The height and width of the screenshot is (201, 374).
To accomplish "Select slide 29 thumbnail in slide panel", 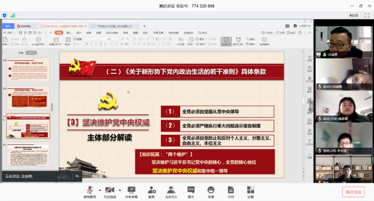I will click(x=29, y=98).
